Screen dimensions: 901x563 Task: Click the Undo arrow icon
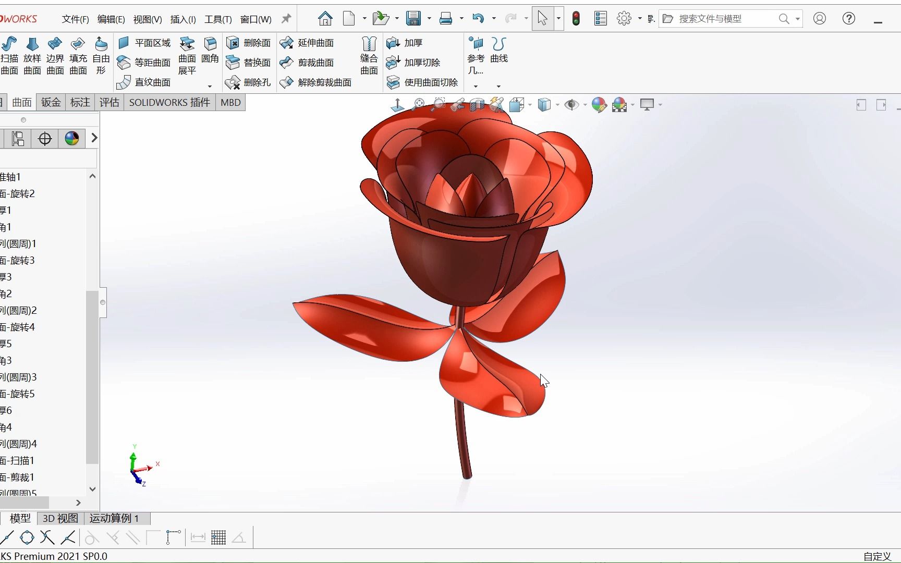pos(478,19)
